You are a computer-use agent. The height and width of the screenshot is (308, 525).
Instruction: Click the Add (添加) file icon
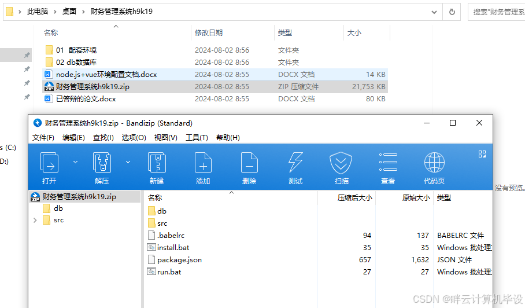tap(203, 168)
